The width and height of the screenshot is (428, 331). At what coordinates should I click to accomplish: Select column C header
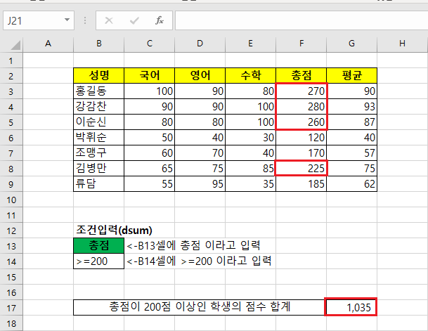[x=149, y=44]
